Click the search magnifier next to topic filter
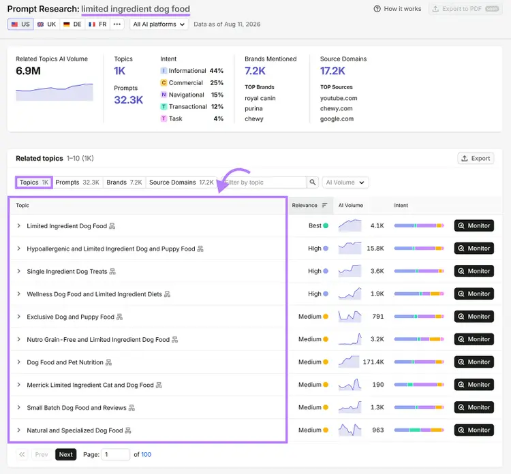The image size is (511, 474). (x=312, y=183)
